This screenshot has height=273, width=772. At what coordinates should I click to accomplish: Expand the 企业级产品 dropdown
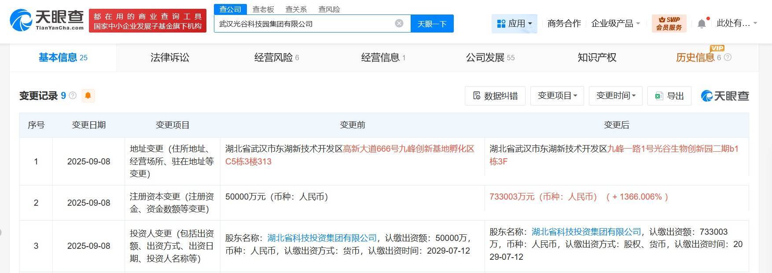[x=615, y=23]
